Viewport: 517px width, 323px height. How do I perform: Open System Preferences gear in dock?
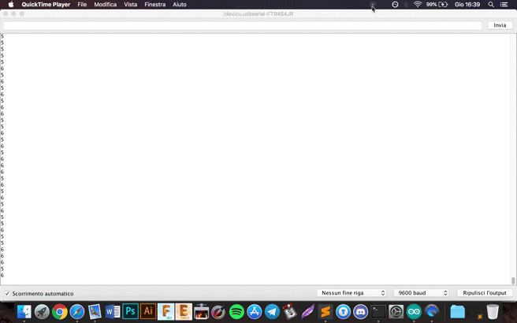tap(396, 311)
